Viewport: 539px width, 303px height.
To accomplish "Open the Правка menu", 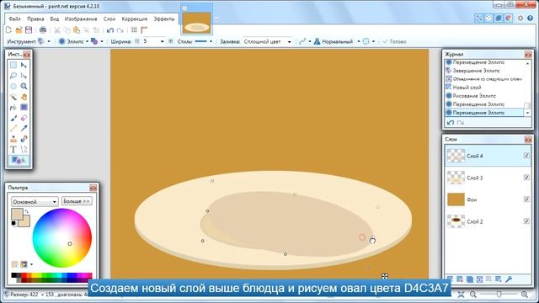I will 35,19.
